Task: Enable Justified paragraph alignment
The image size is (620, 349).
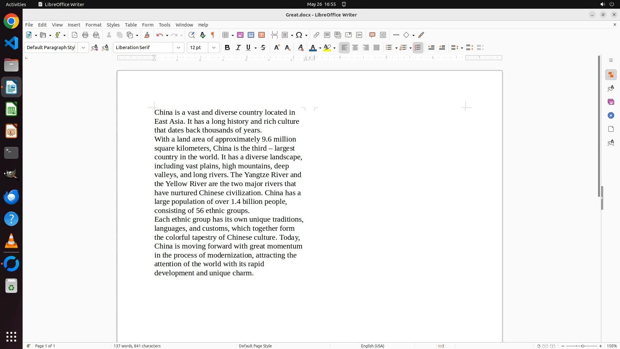Action: (x=377, y=48)
